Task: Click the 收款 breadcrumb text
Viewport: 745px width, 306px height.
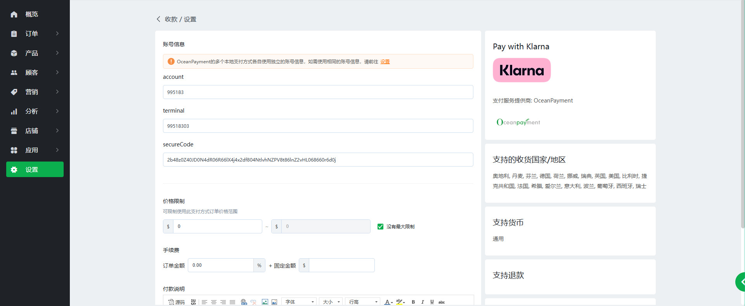Action: (x=171, y=19)
